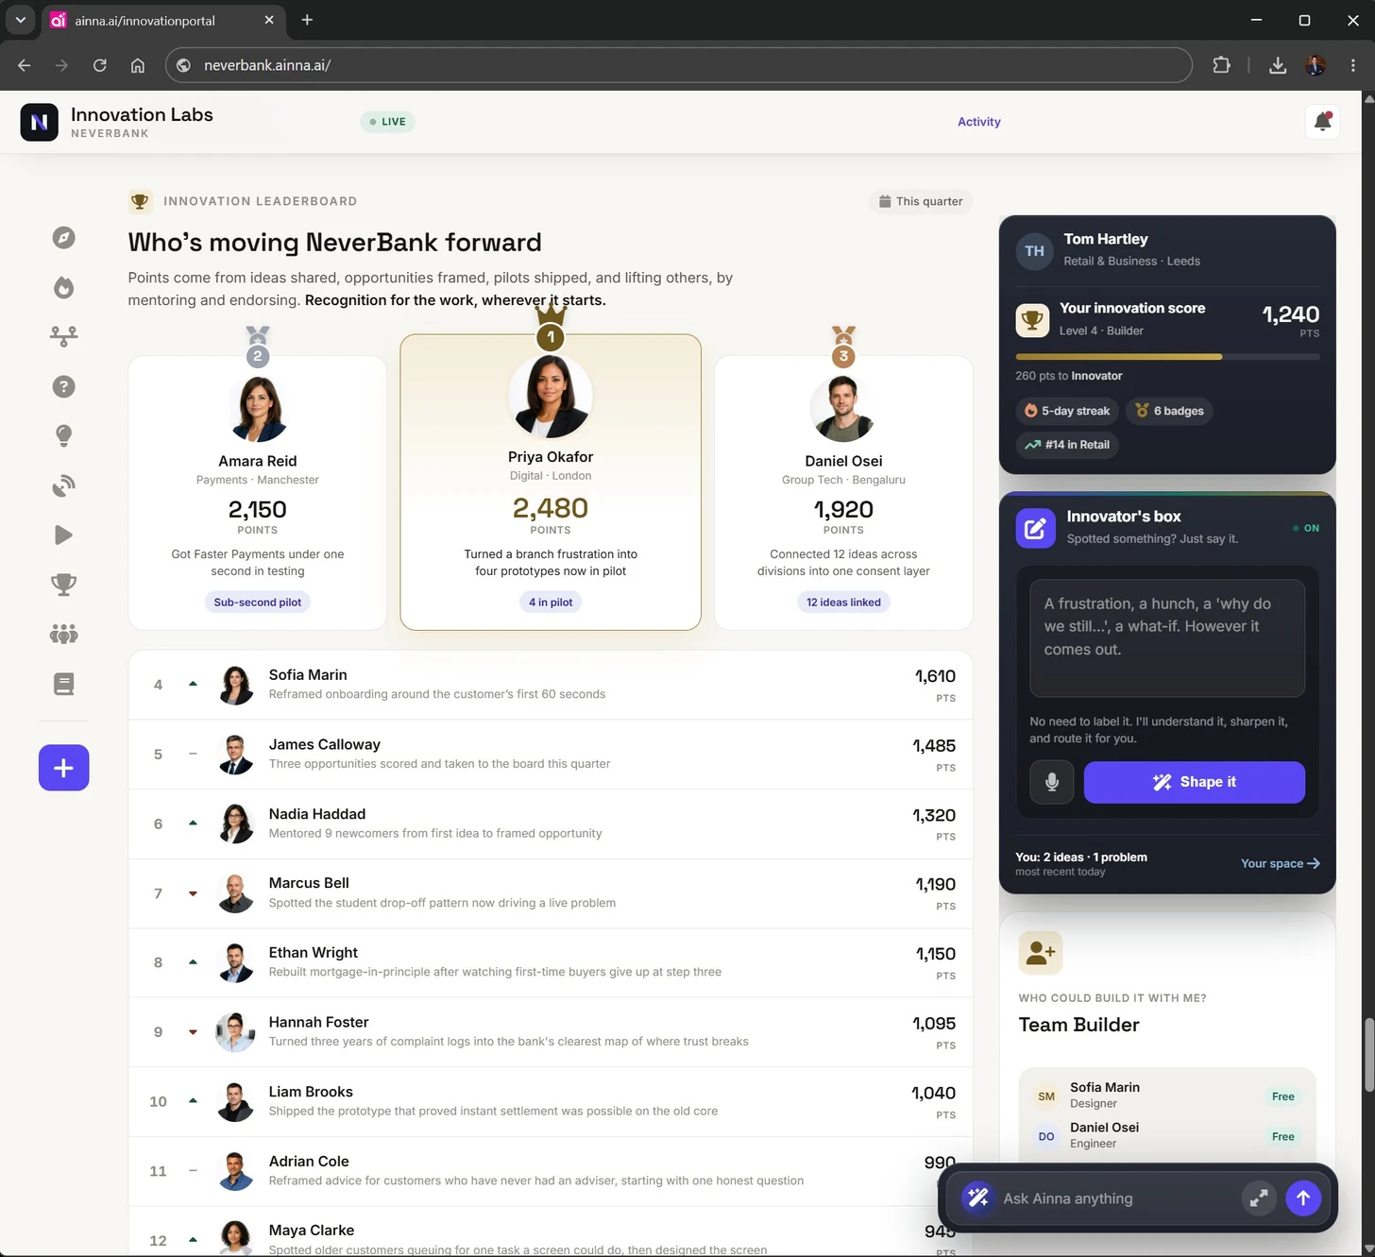Screen dimensions: 1375x1257
Task: Select Liam Brooks row name
Action: [311, 1092]
